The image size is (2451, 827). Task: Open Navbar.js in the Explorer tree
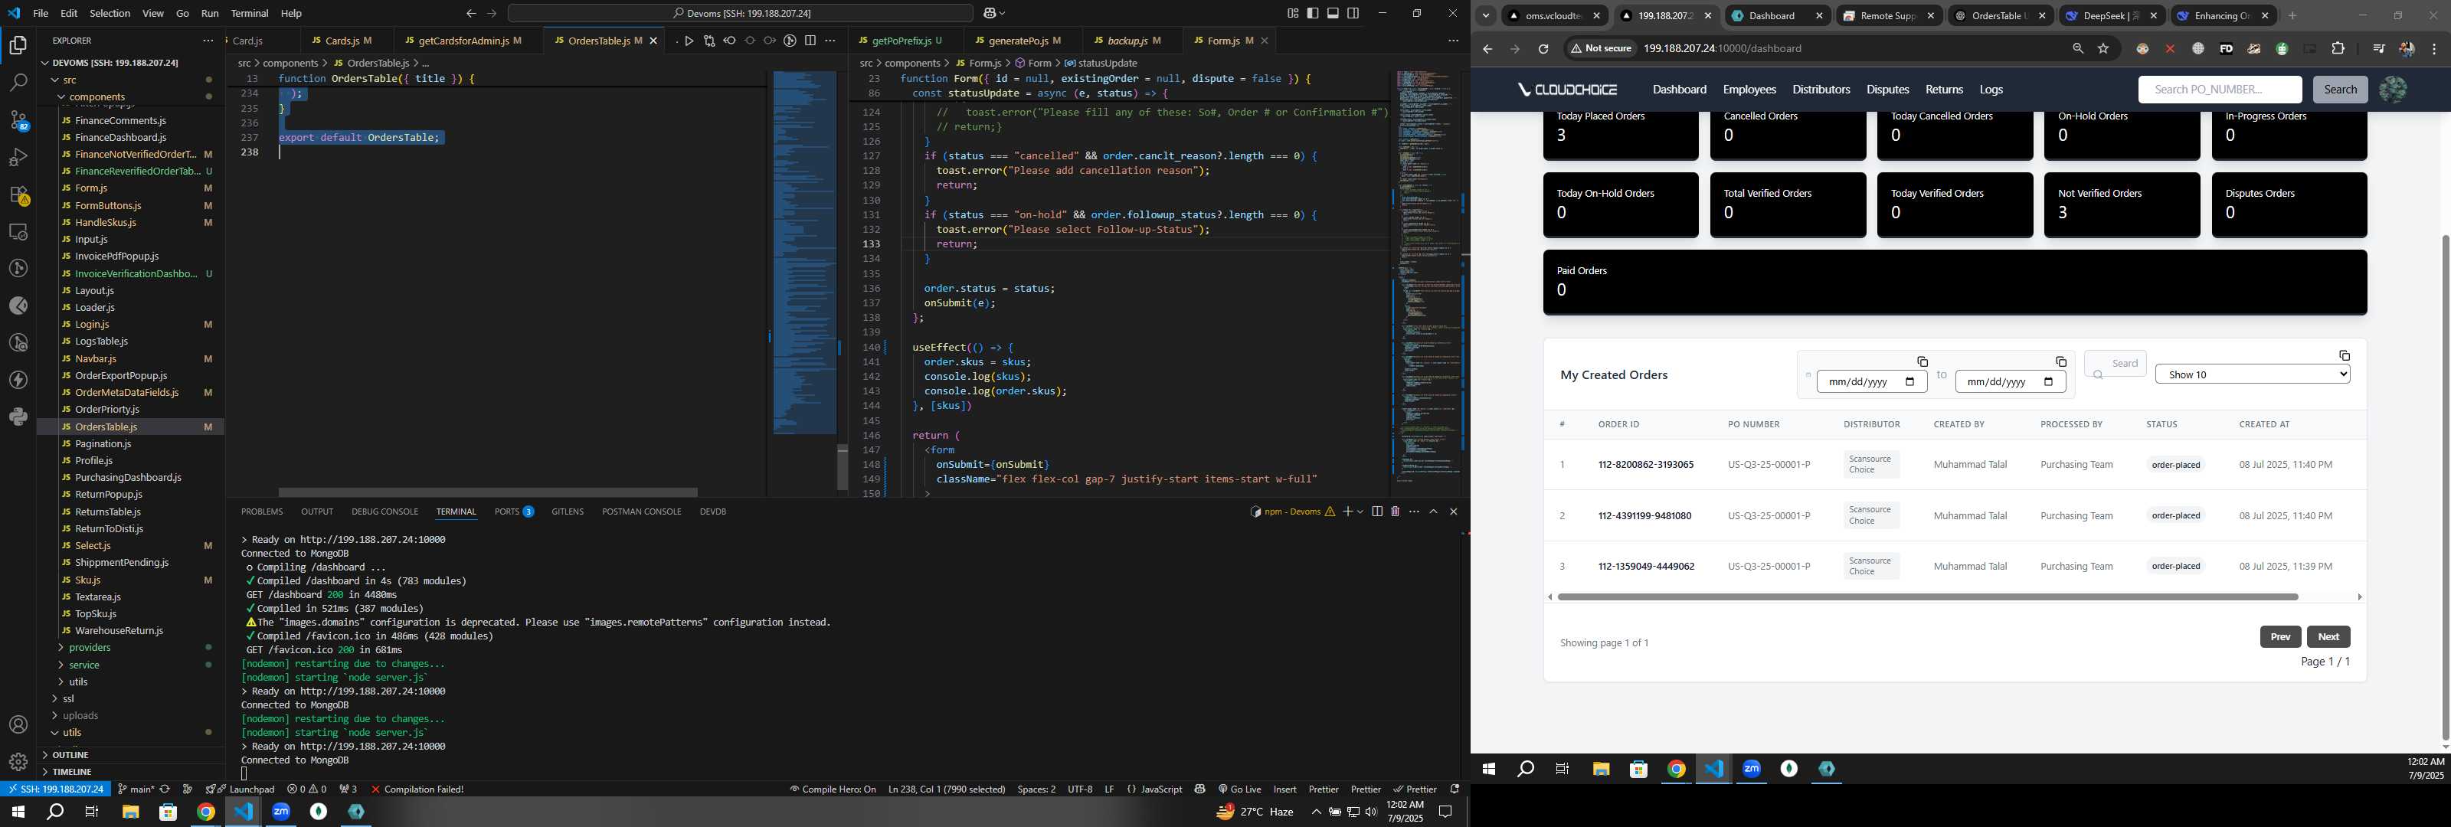[x=95, y=359]
